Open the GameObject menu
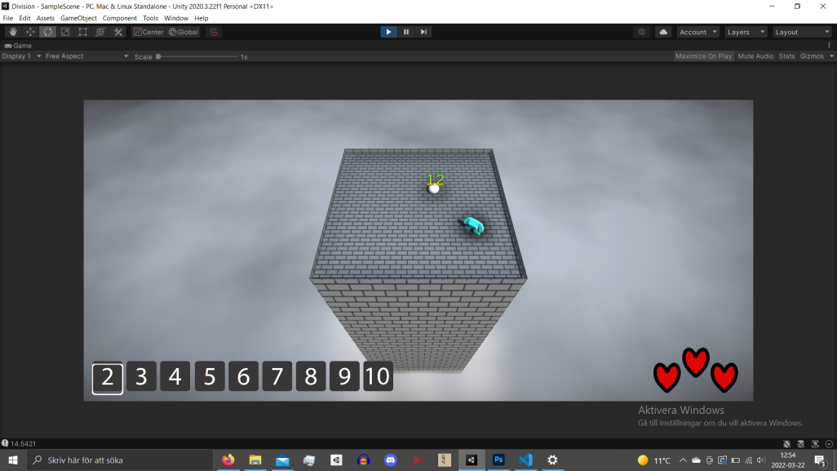The image size is (837, 471). pyautogui.click(x=78, y=18)
